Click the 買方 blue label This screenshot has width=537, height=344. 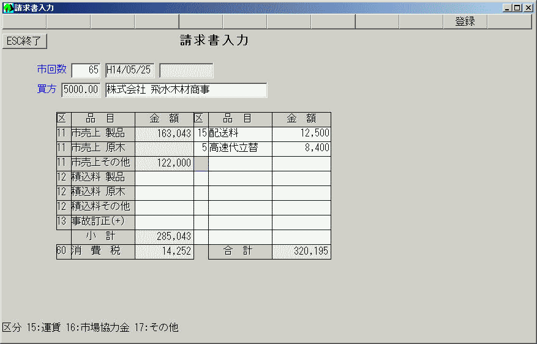pyautogui.click(x=47, y=89)
